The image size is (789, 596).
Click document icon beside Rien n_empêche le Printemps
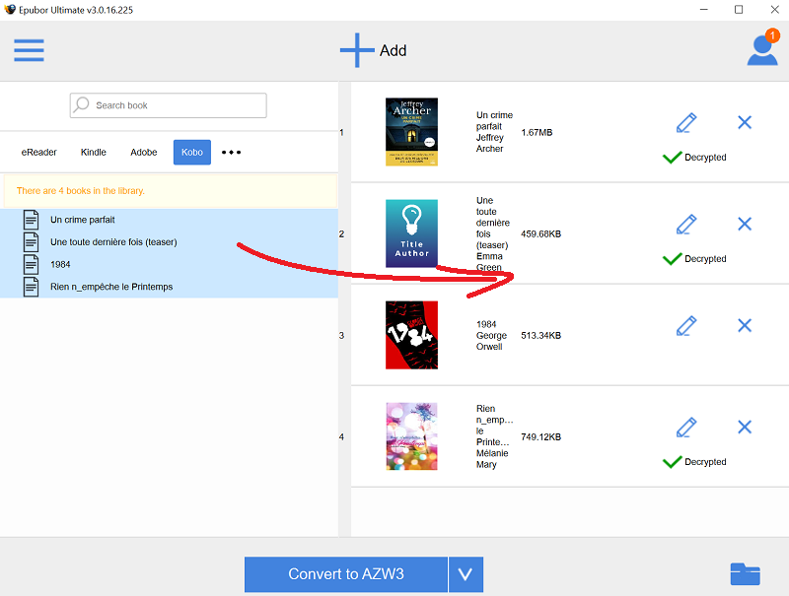tap(32, 287)
